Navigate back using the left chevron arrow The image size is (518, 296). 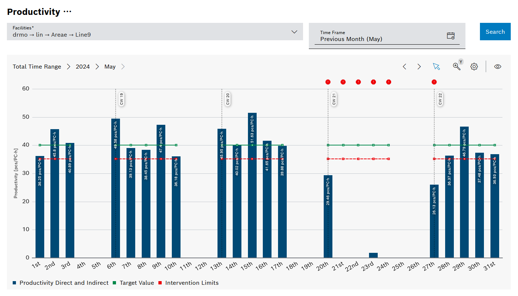click(x=404, y=66)
